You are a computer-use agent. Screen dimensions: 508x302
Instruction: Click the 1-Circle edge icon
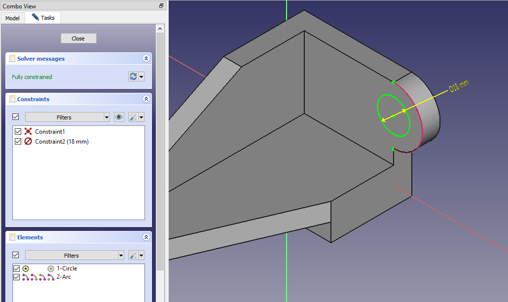(x=26, y=268)
